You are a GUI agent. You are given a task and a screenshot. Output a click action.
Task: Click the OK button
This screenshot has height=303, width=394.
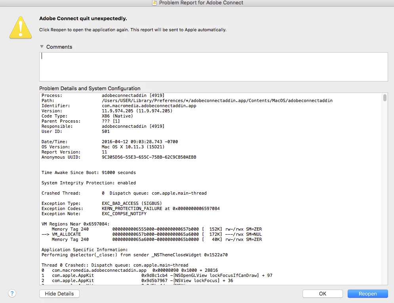click(x=323, y=294)
